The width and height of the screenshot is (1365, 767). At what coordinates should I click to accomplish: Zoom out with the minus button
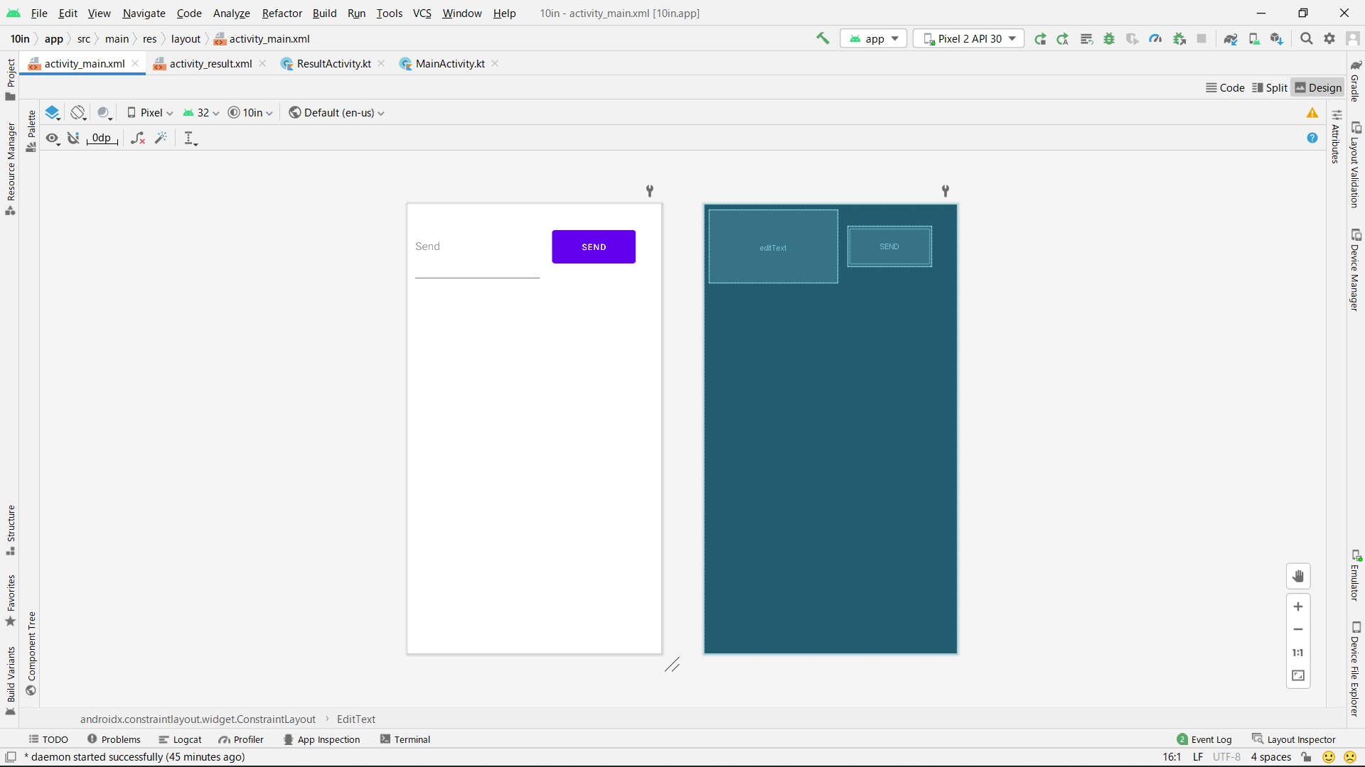tap(1298, 629)
